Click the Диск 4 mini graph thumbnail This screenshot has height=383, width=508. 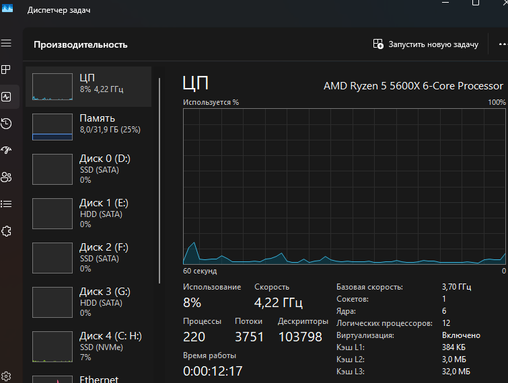52,347
